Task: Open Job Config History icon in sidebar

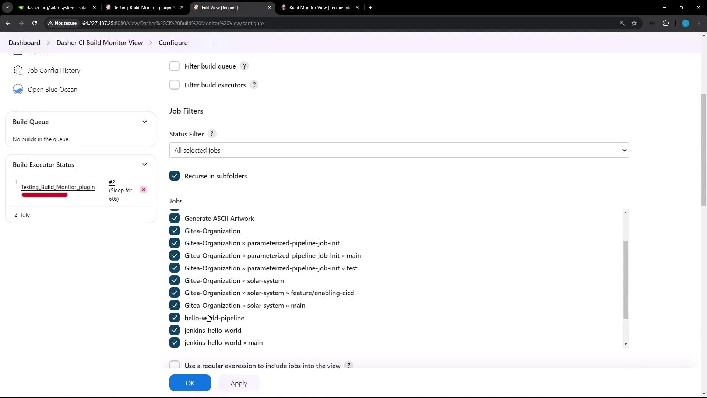Action: pos(18,70)
